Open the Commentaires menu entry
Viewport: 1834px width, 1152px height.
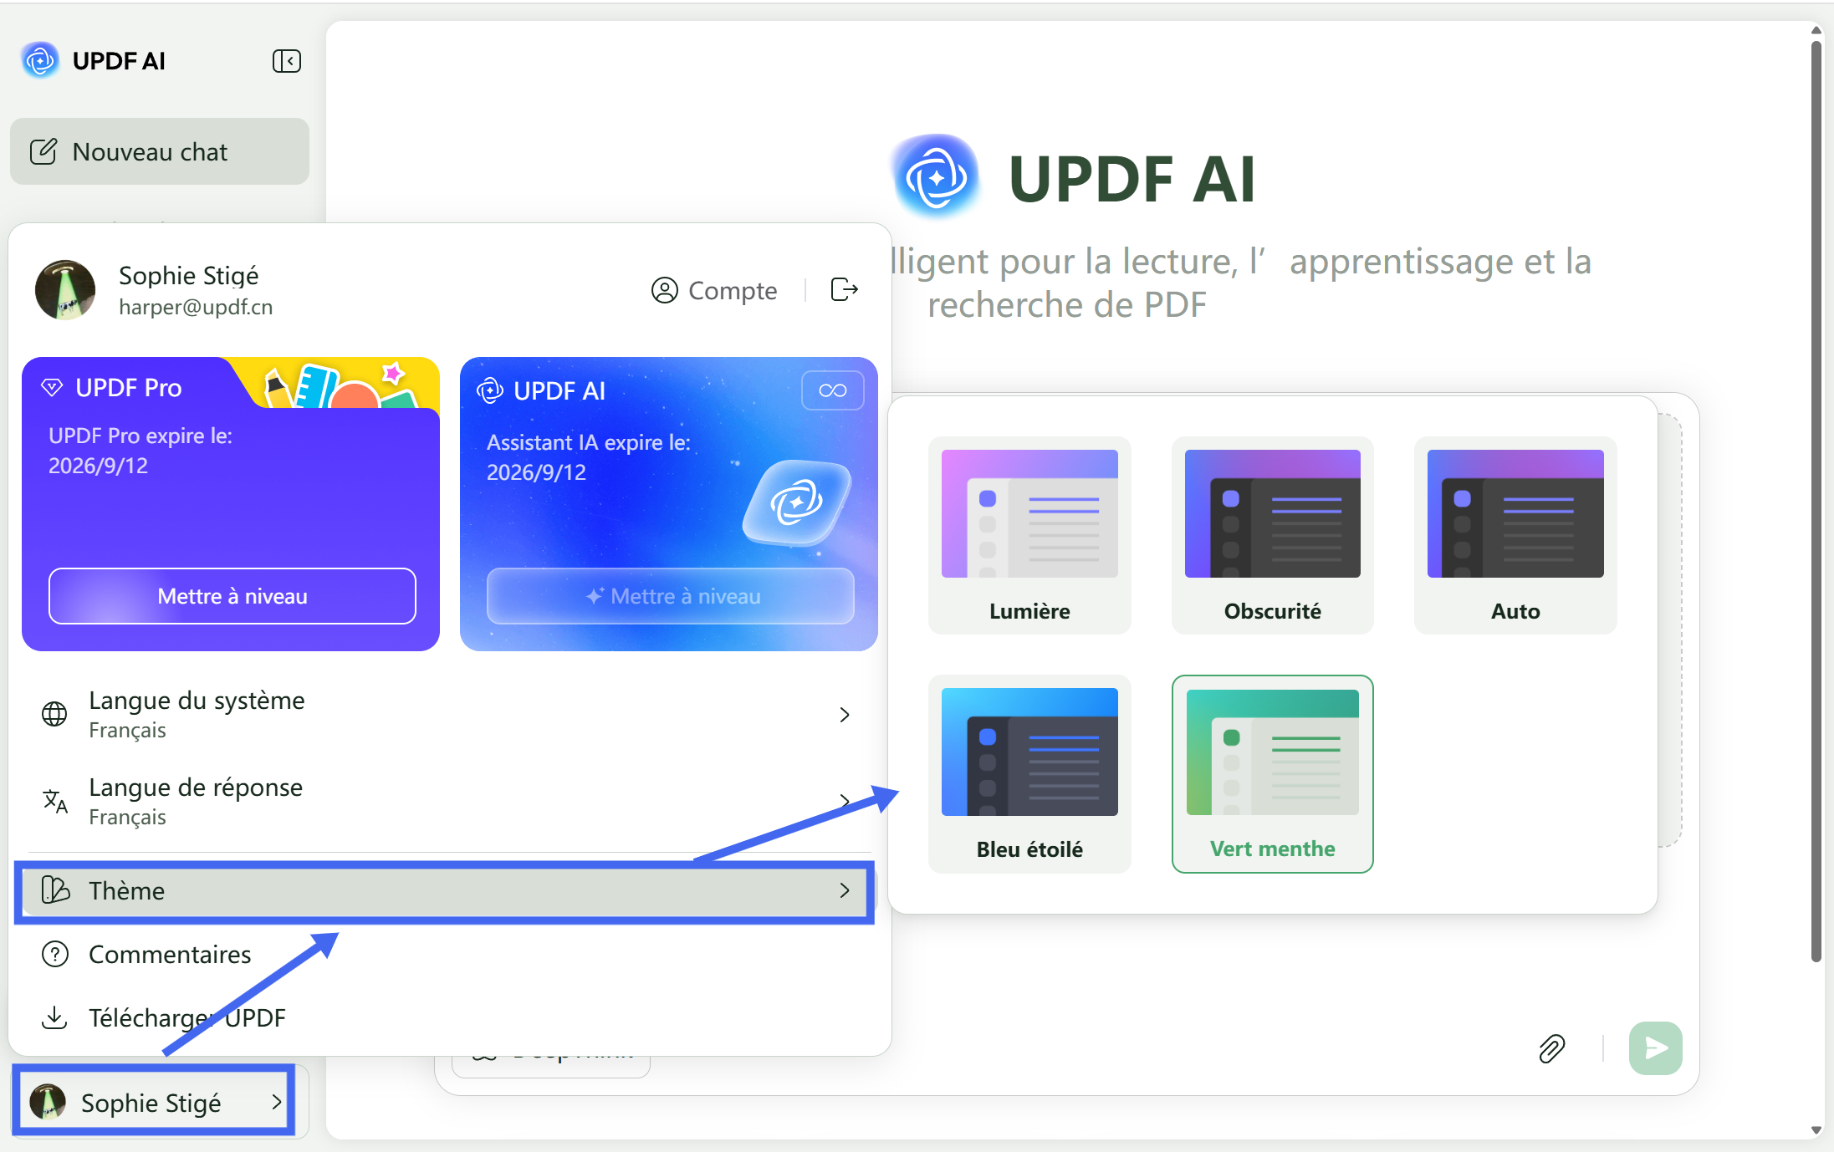pos(170,954)
